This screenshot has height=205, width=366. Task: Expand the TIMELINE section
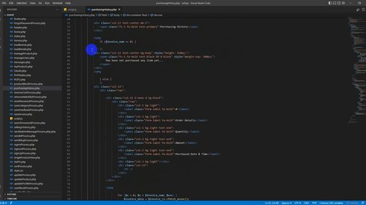tap(11, 199)
